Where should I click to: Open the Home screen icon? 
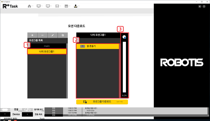coord(30,6)
